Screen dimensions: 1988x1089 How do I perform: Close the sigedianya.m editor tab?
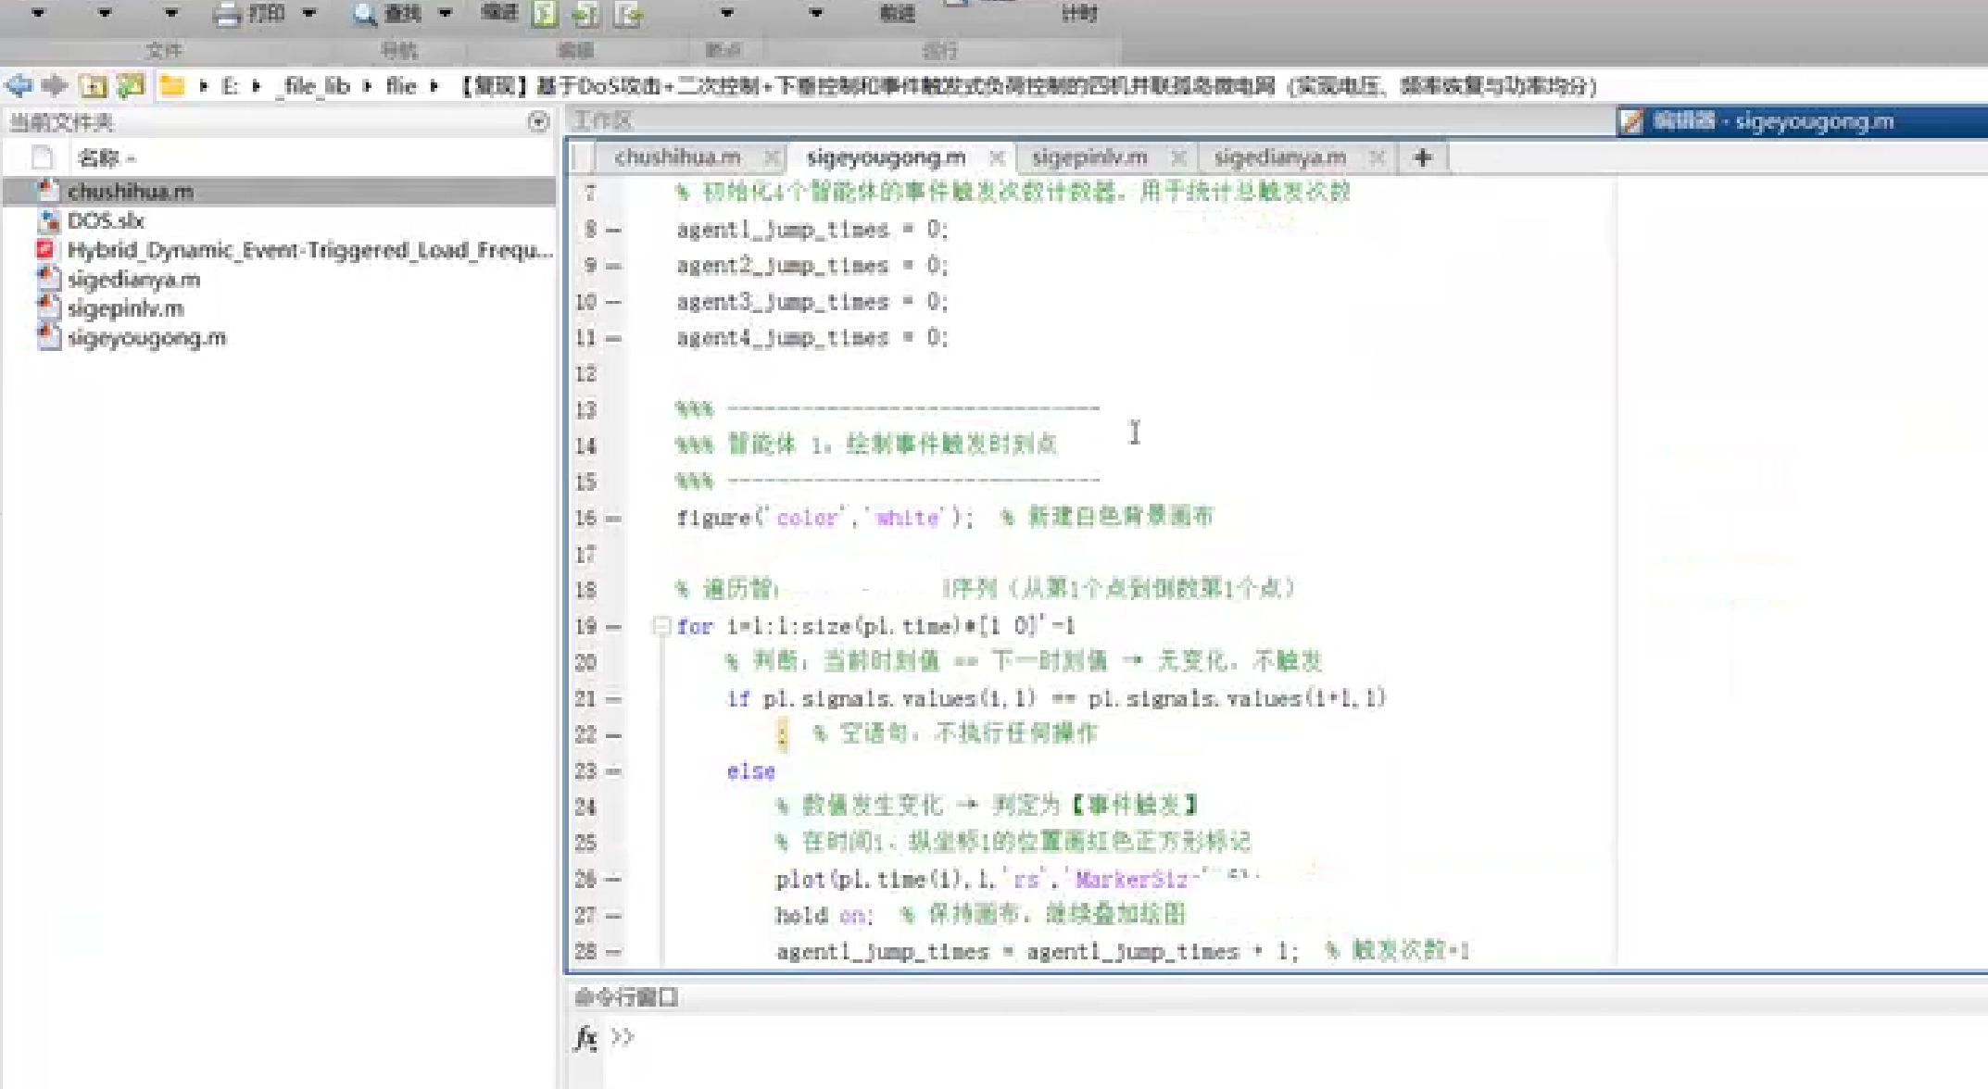[x=1378, y=158]
